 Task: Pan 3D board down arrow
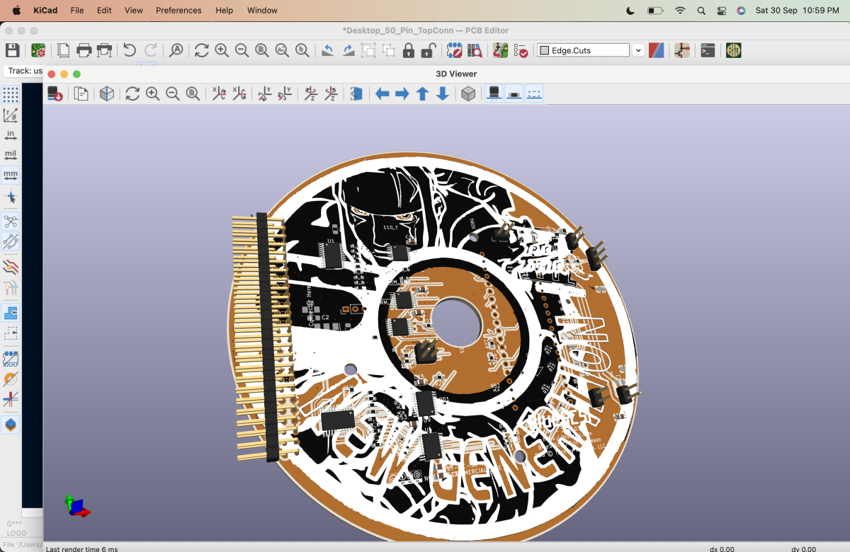point(443,93)
